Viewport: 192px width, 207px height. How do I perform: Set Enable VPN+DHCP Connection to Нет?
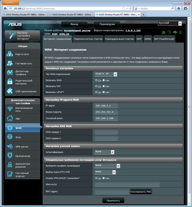tap(103, 178)
